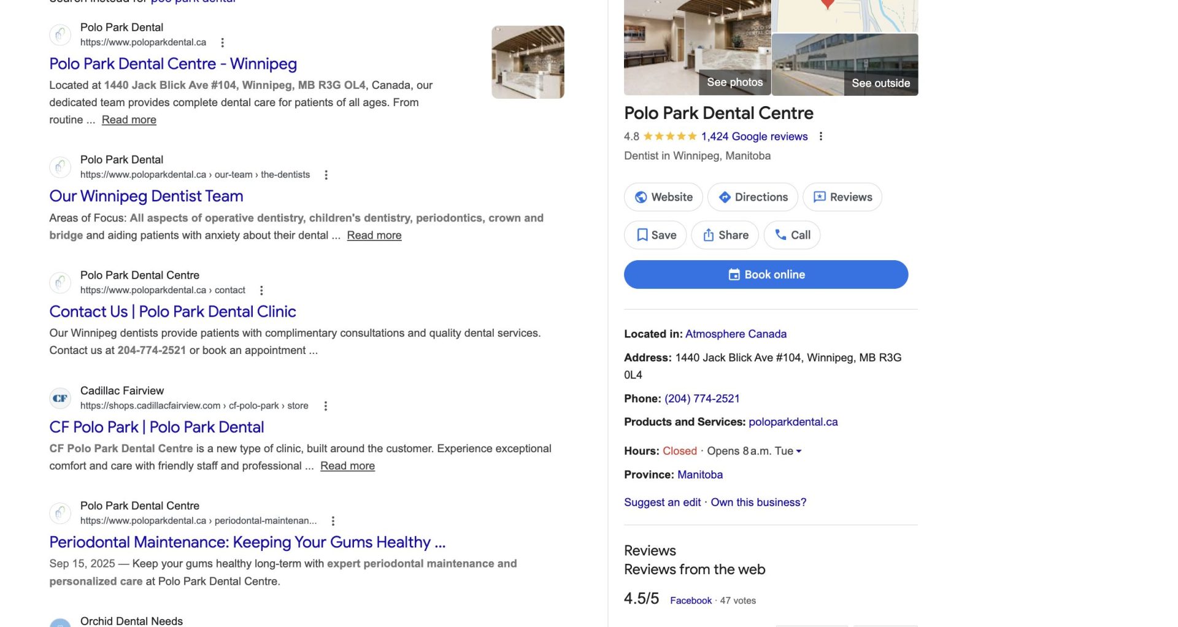Click three-dot menu next to Our Winnipeg Dentist Team
Viewport: 1178px width, 627px height.
click(326, 175)
